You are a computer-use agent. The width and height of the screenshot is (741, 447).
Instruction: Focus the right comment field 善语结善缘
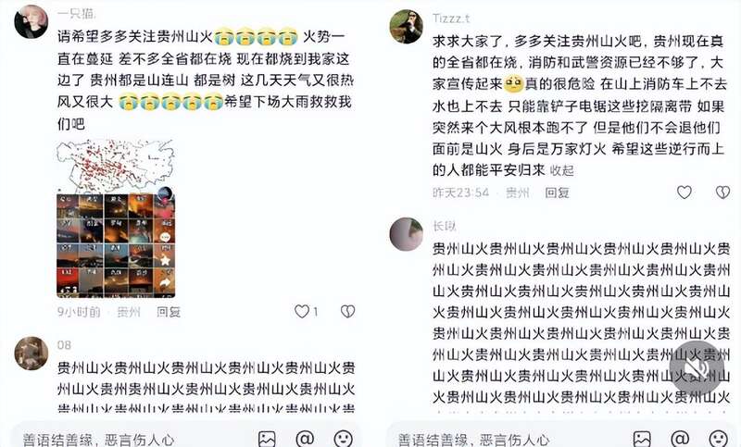473,440
